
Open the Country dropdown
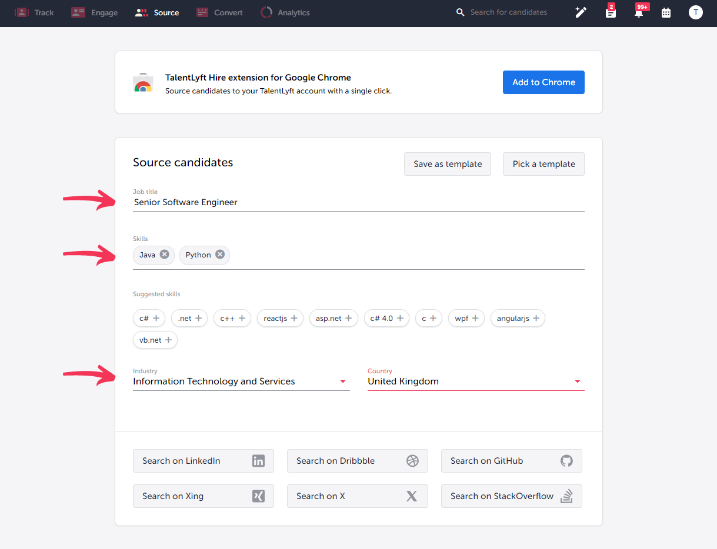click(577, 381)
